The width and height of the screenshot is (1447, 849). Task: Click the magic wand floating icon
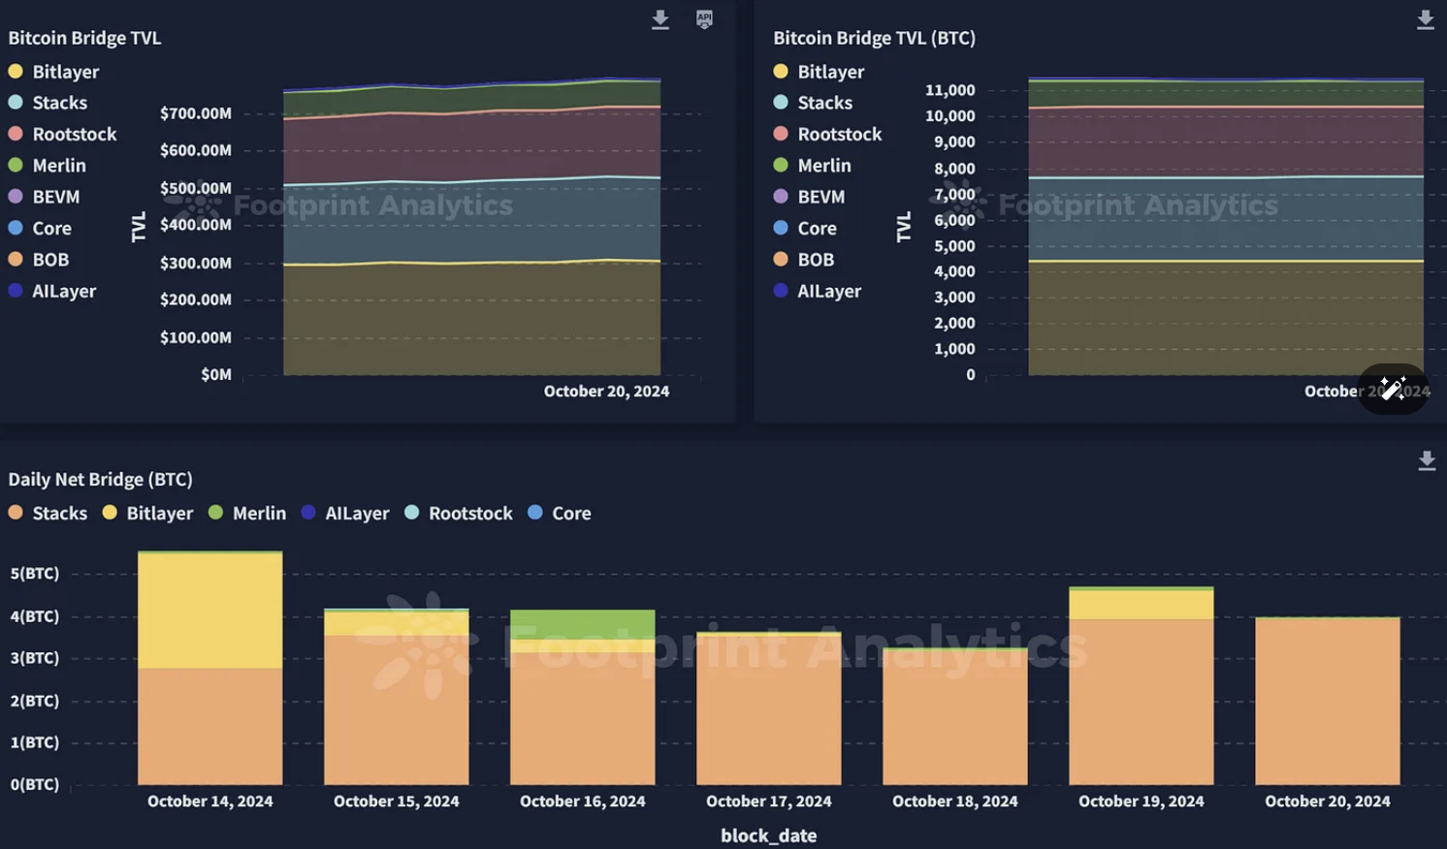(x=1393, y=389)
